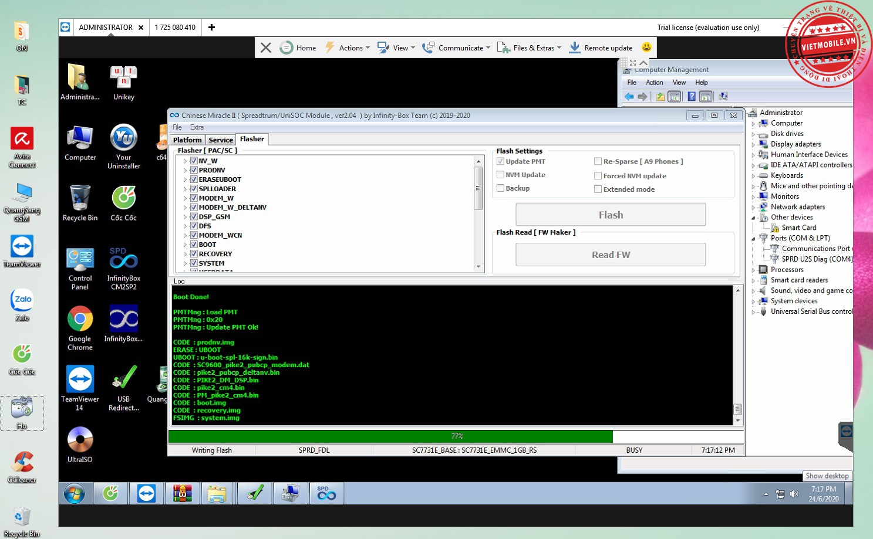Uncheck the SYSTEM partition checkbox
This screenshot has width=873, height=539.
pos(194,263)
